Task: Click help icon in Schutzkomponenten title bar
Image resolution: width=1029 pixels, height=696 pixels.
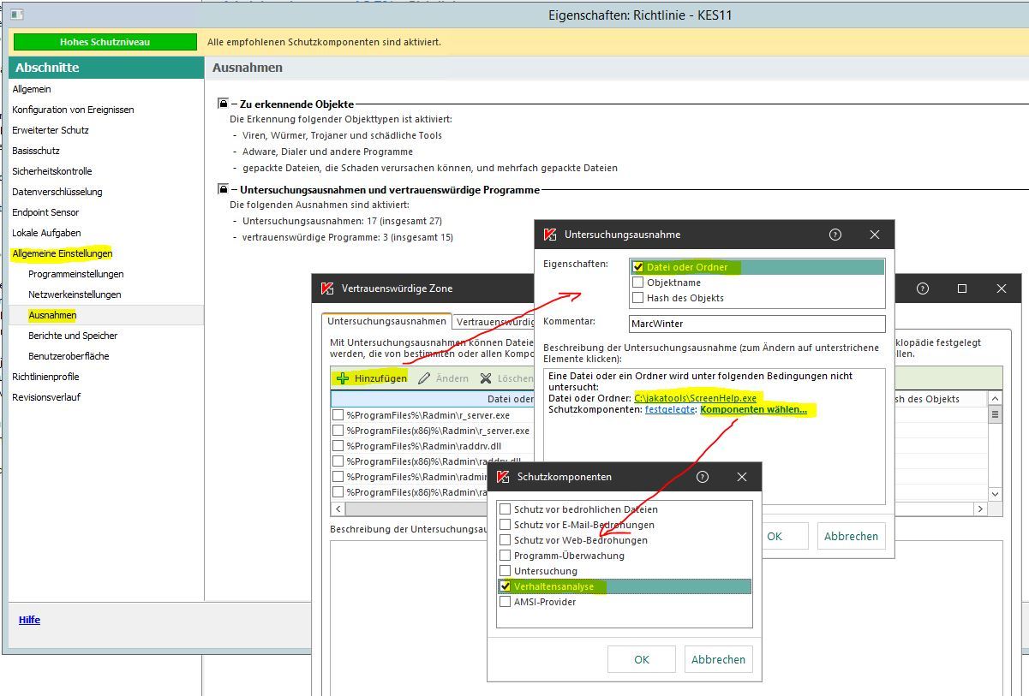Action: [x=703, y=477]
